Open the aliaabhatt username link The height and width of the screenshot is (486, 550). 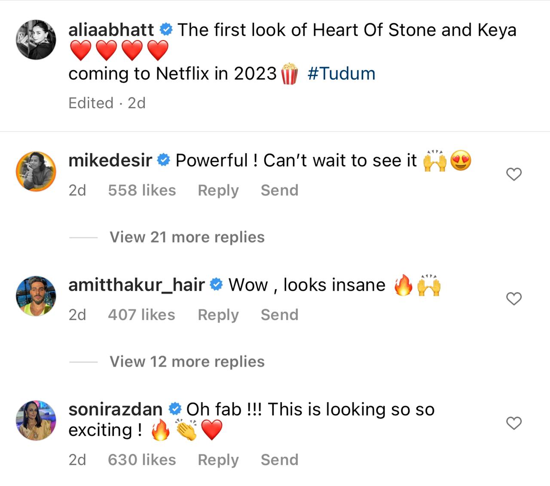click(x=111, y=30)
